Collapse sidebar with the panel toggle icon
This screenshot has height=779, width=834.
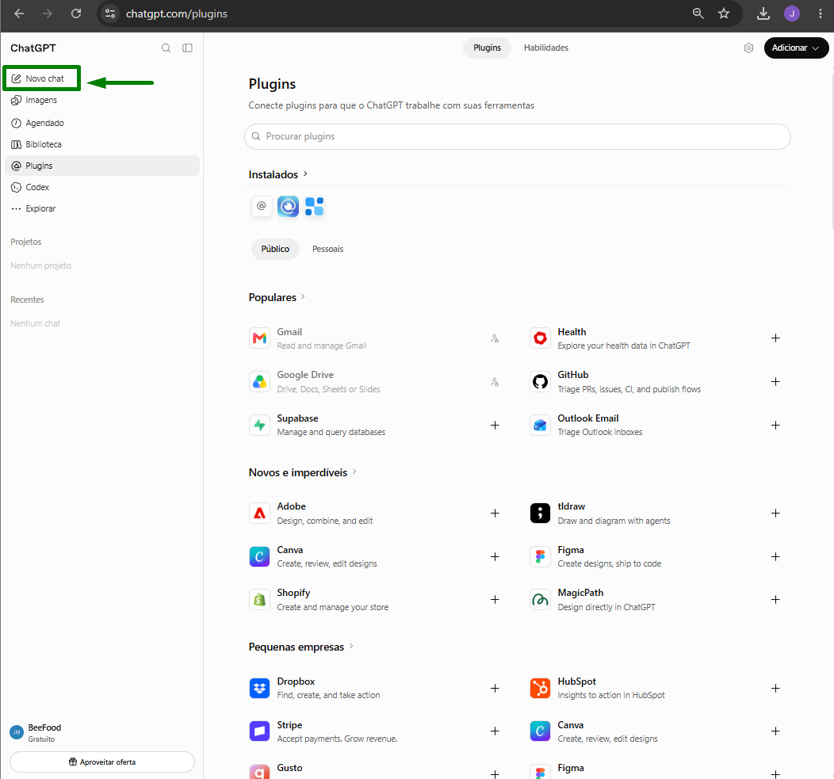point(187,48)
